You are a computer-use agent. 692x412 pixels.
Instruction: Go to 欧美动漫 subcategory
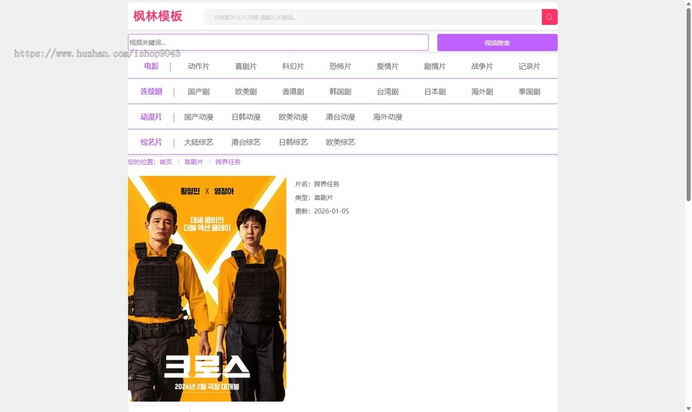point(293,117)
